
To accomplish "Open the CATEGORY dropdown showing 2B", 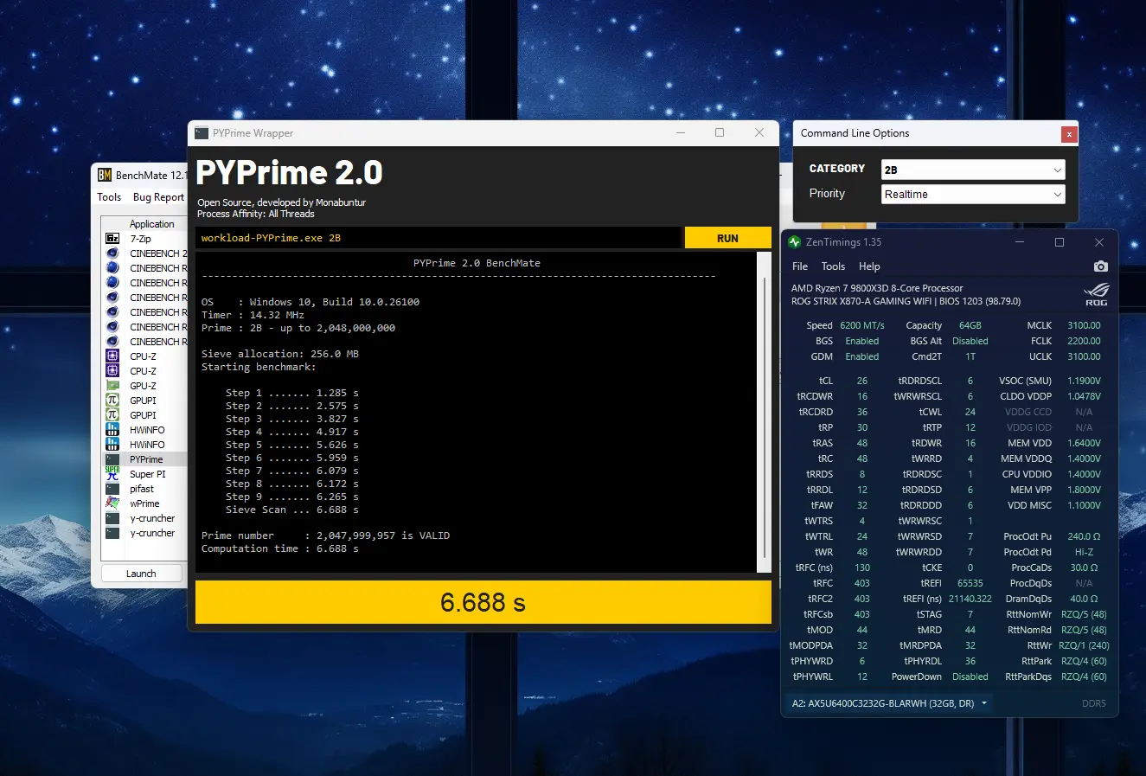I will coord(973,170).
